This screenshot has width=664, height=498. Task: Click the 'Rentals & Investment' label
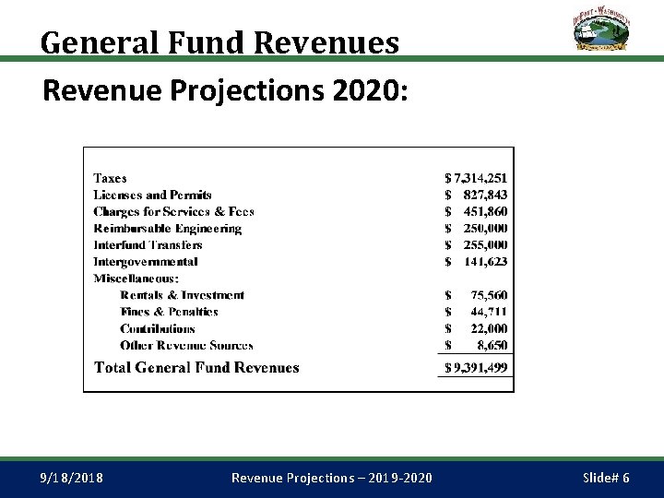tap(182, 295)
